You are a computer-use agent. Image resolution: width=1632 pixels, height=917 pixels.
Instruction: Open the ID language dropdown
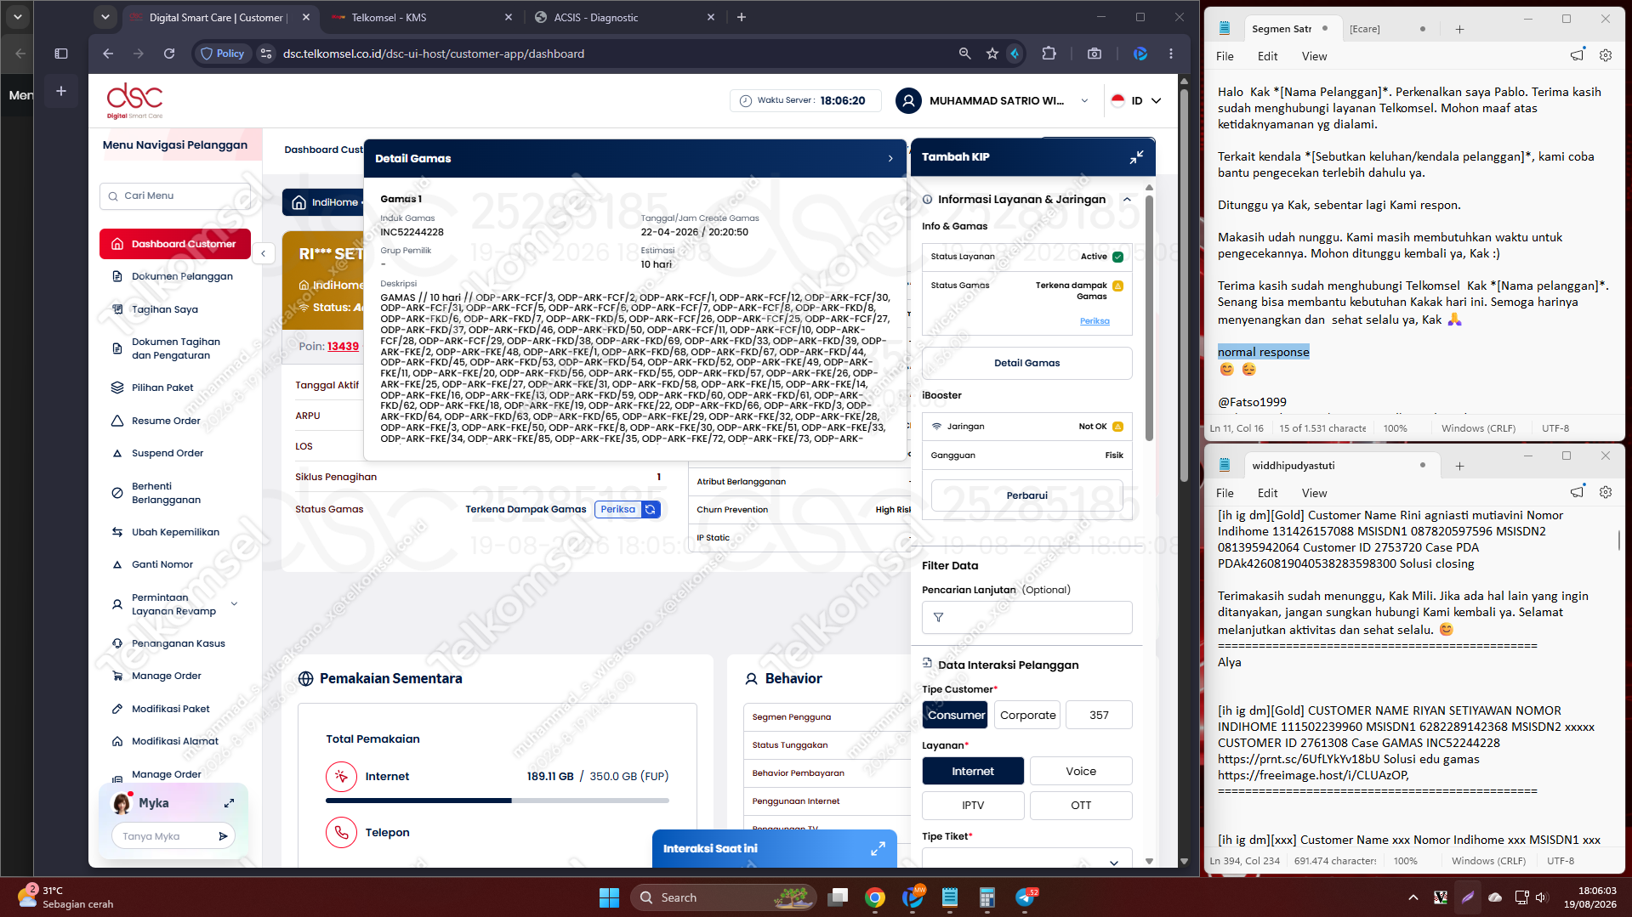(1136, 100)
